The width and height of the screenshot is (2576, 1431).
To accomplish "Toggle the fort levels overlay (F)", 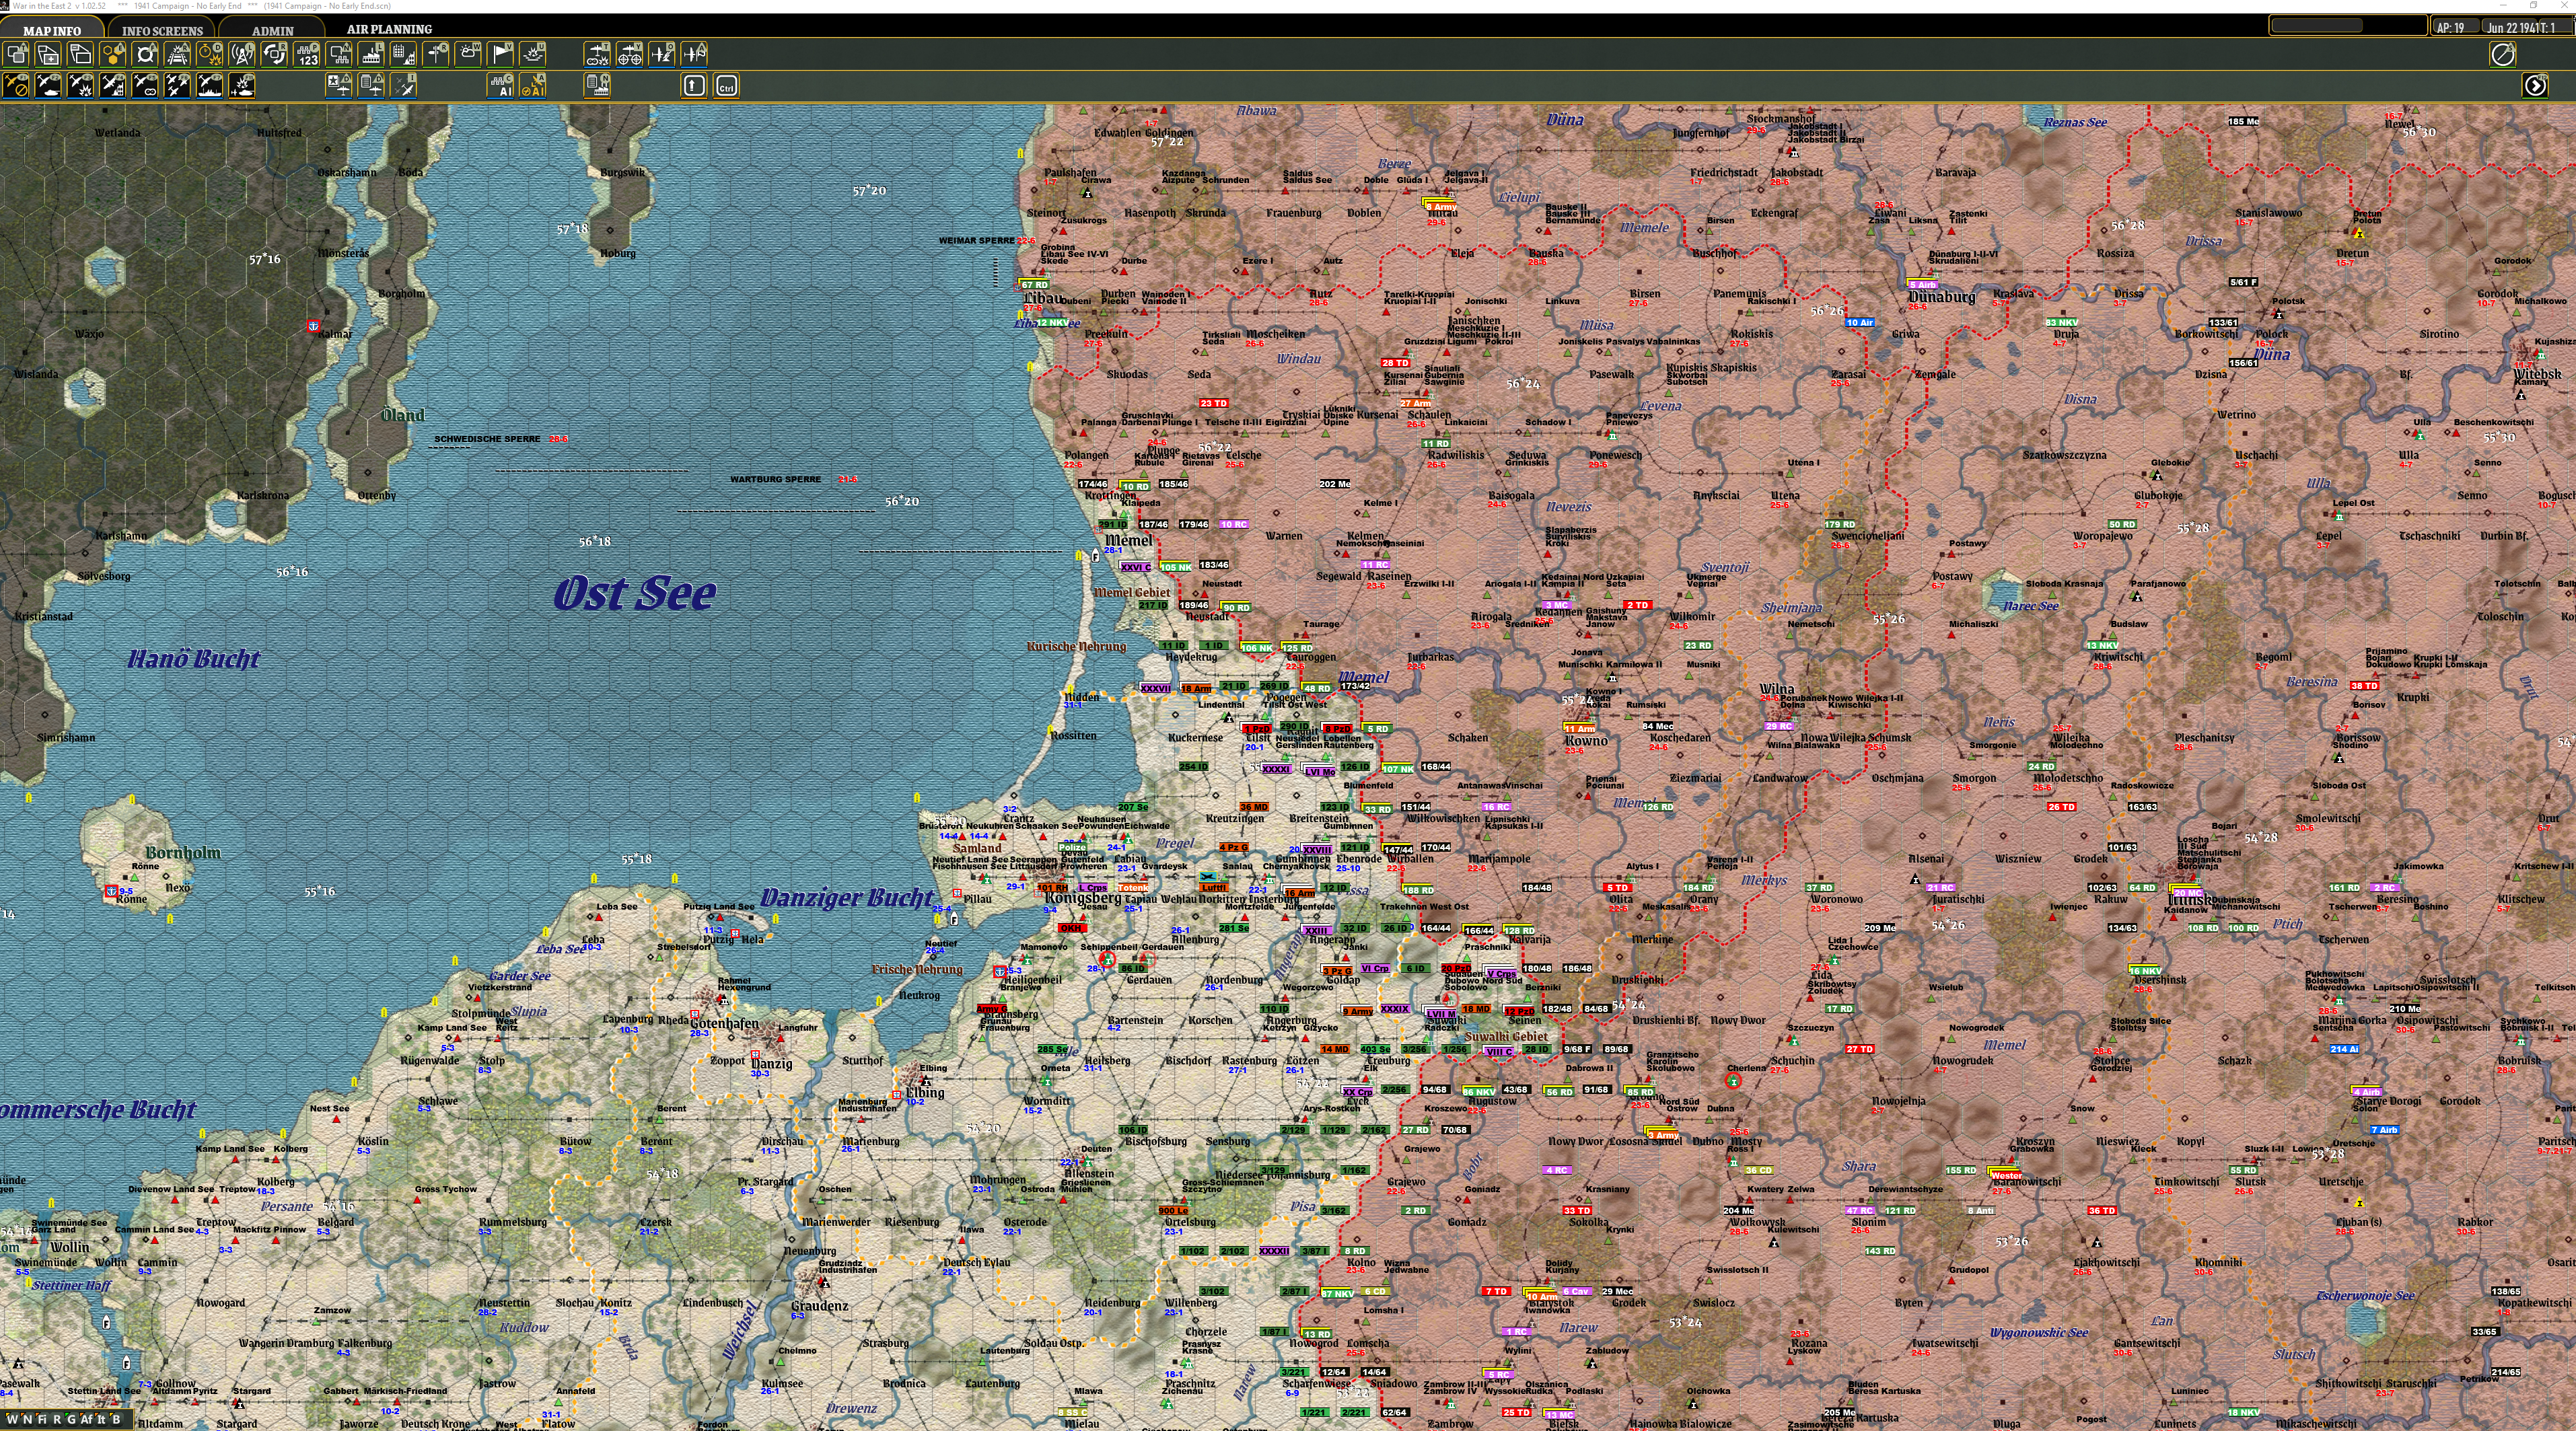I will click(x=146, y=54).
